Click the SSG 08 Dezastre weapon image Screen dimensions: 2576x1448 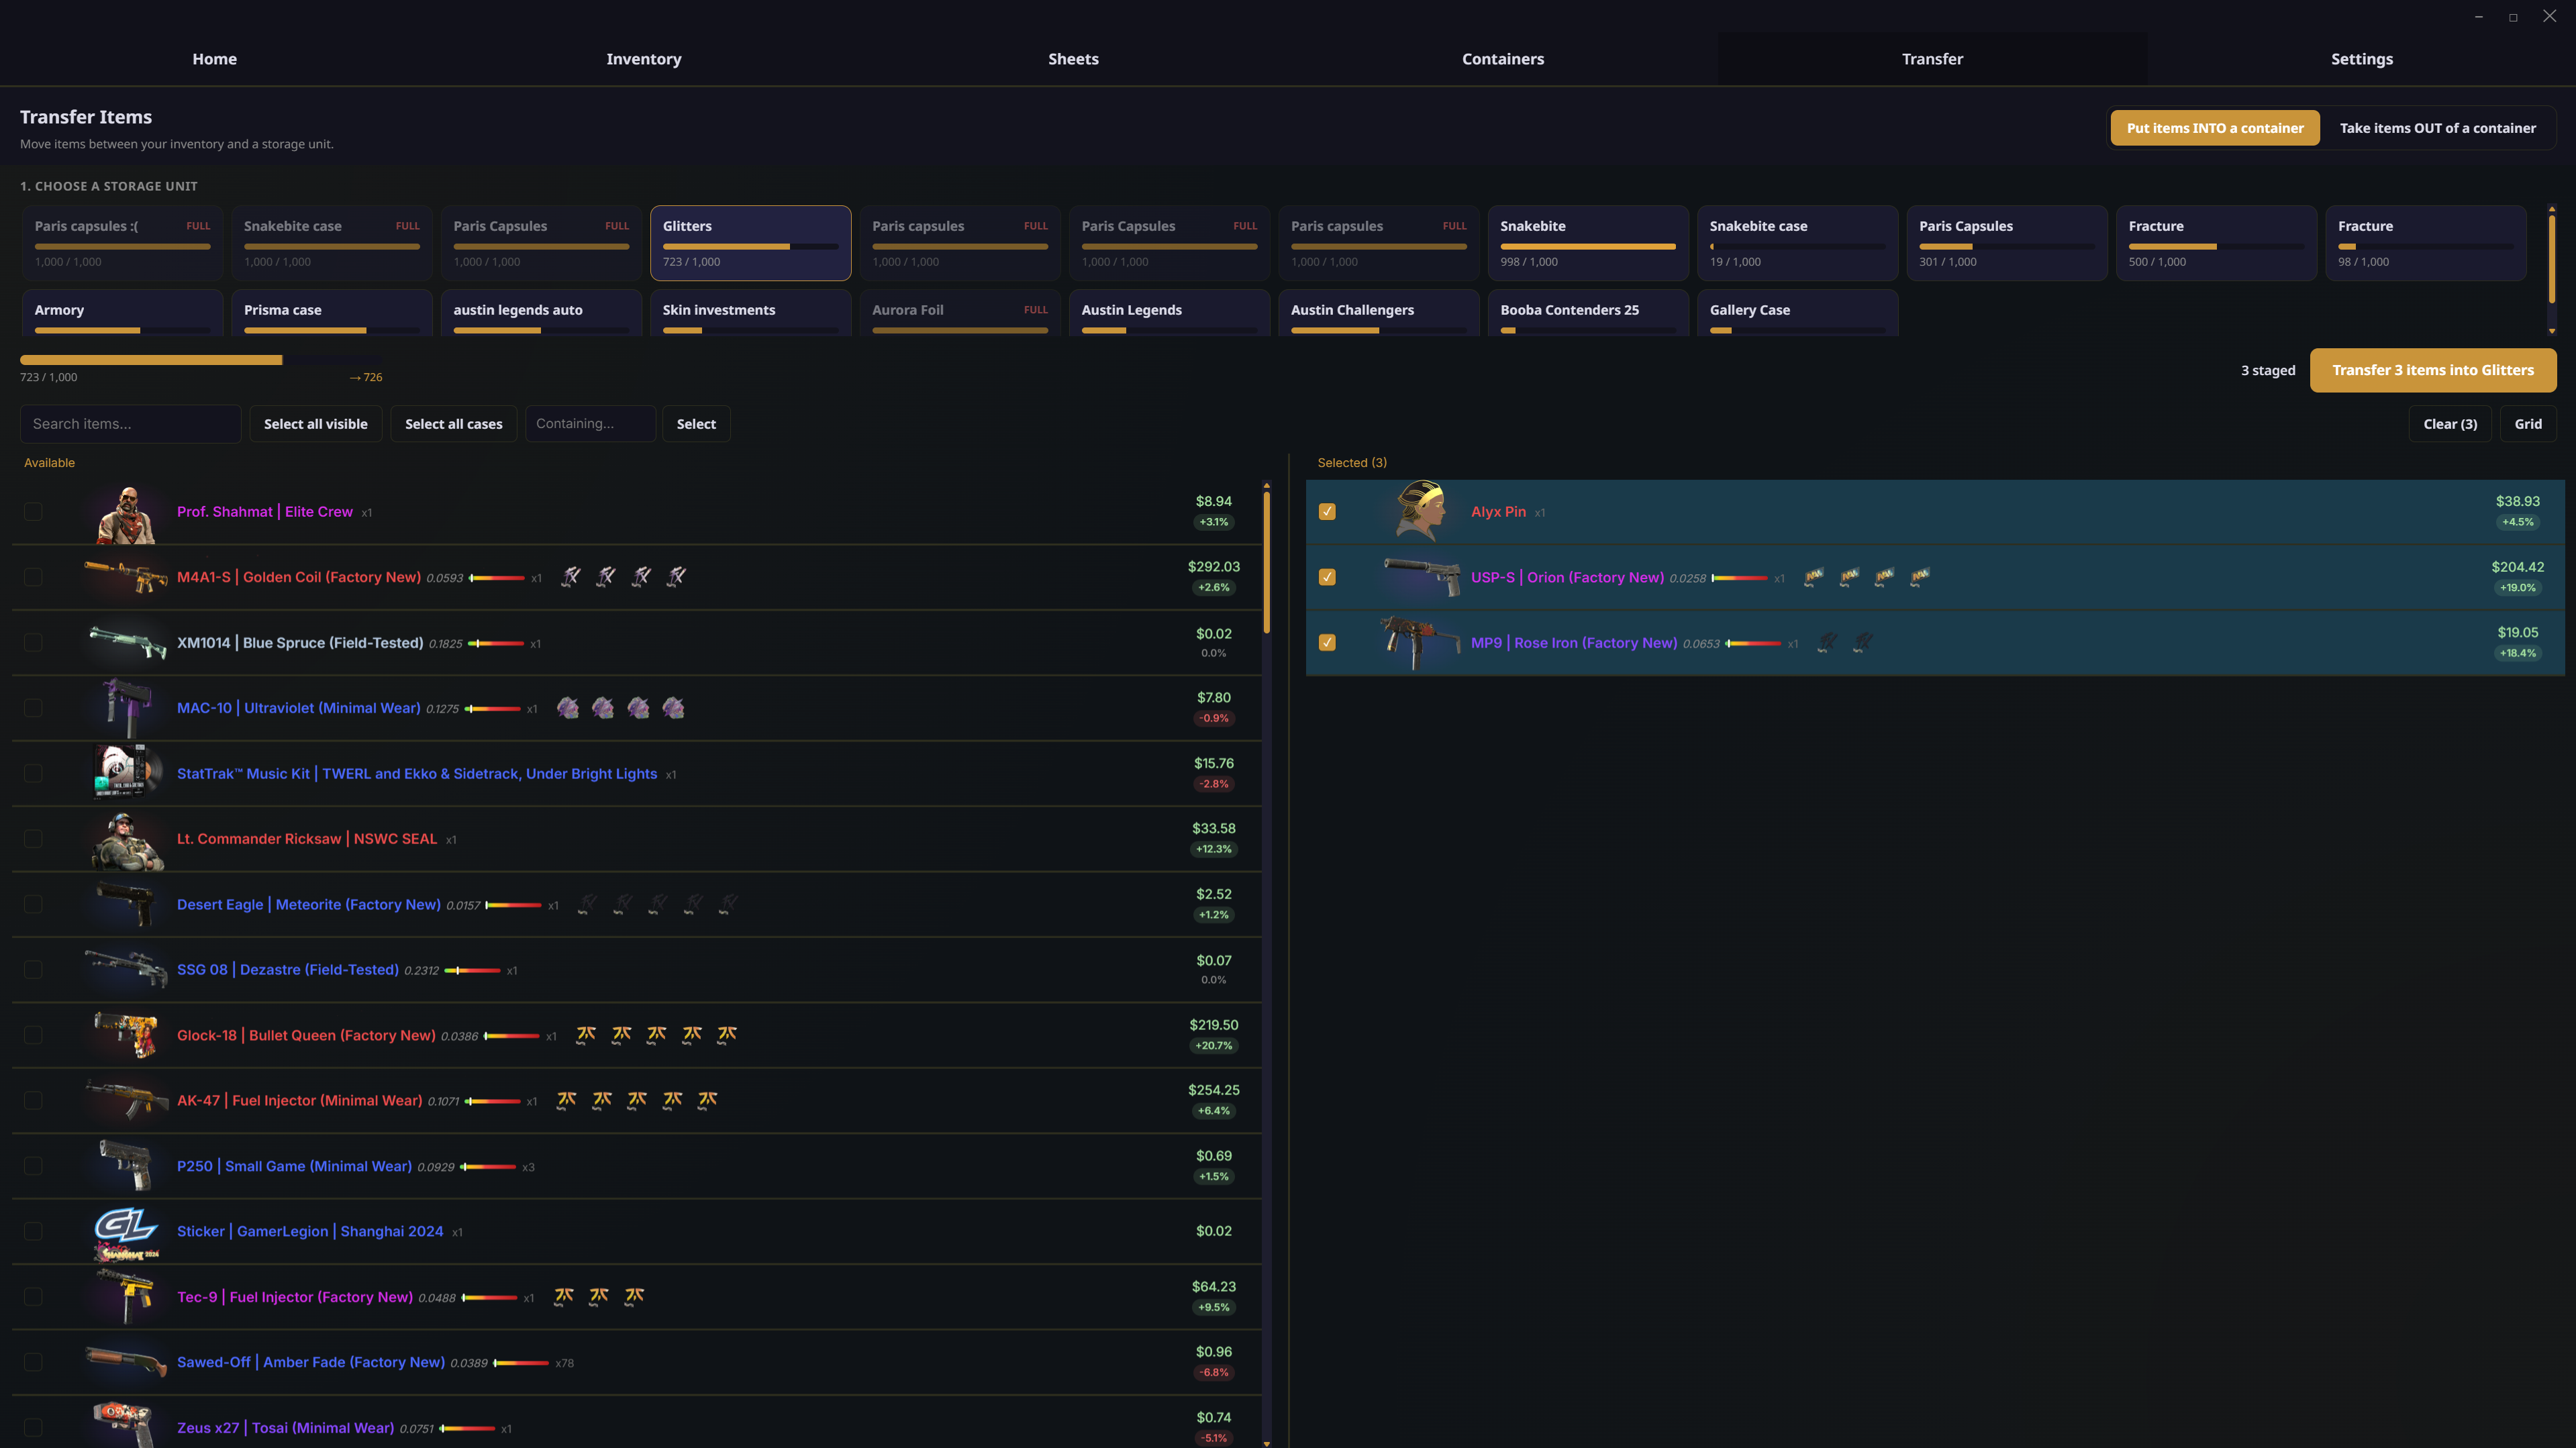click(x=126, y=970)
